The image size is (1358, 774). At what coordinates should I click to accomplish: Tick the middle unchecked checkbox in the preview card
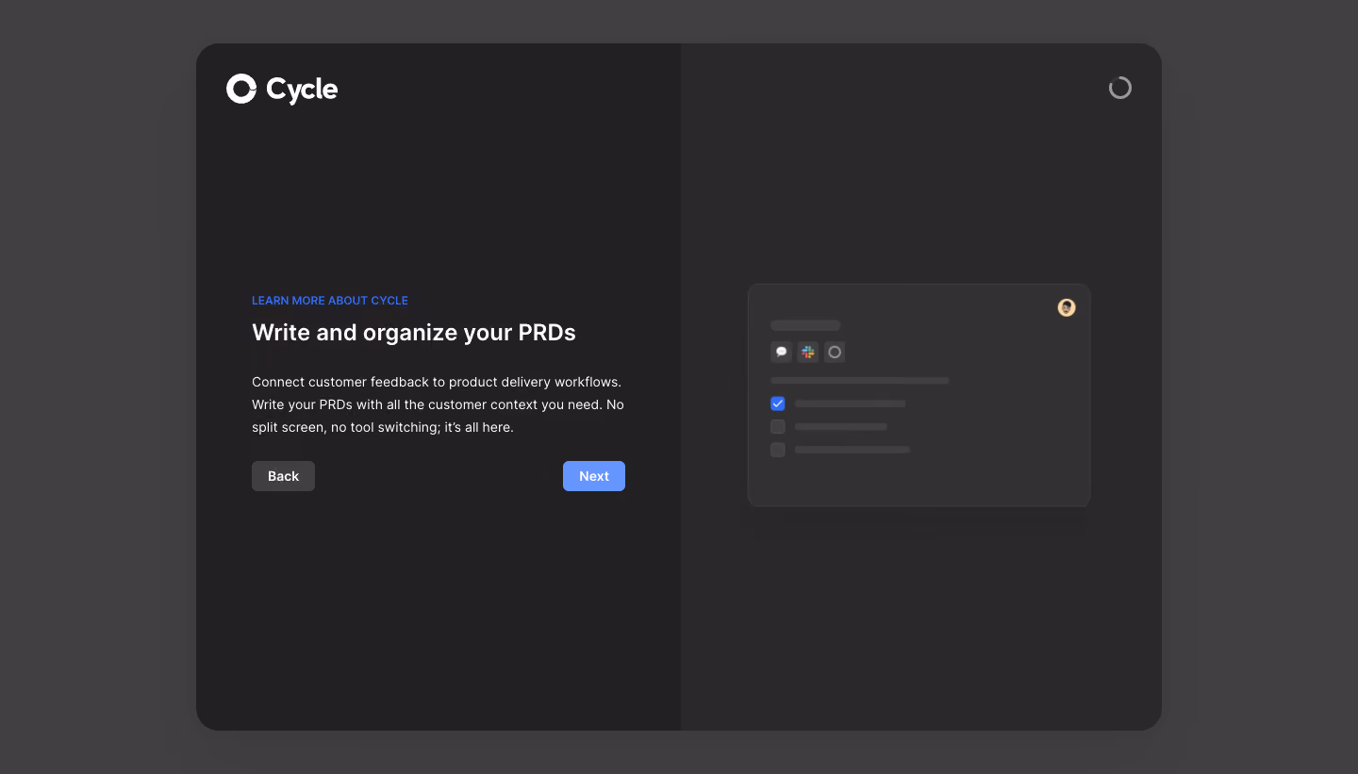coord(778,427)
